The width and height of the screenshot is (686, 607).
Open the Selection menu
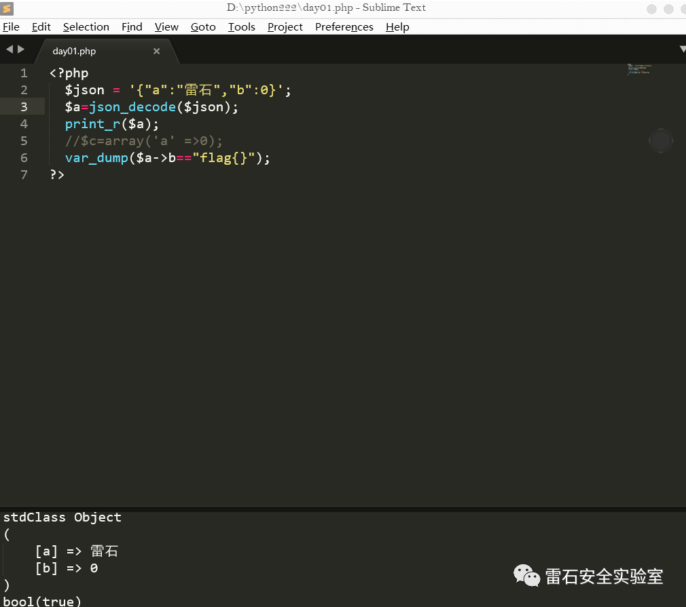[x=86, y=27]
